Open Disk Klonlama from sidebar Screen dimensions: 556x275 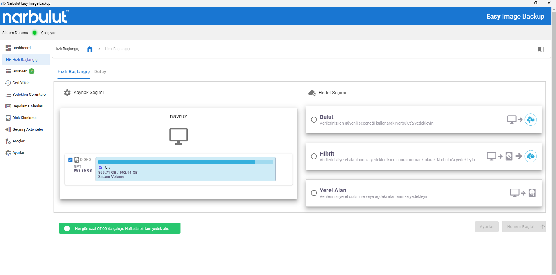pyautogui.click(x=24, y=118)
